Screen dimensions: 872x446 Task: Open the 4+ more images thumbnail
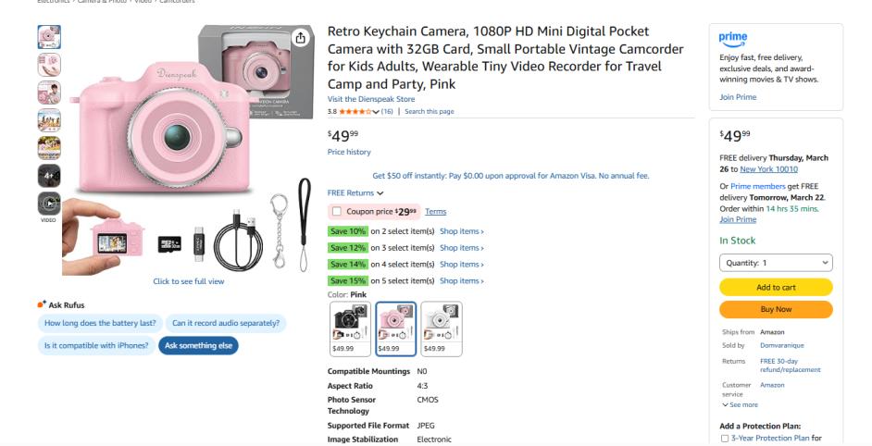point(49,176)
